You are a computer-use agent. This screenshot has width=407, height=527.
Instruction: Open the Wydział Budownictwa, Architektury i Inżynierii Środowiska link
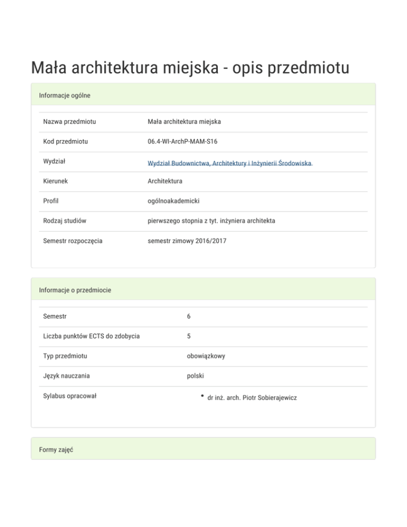point(230,163)
